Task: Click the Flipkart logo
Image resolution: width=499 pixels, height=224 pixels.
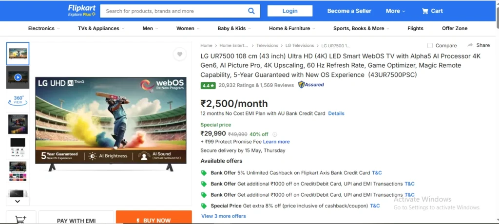Action: [81, 8]
